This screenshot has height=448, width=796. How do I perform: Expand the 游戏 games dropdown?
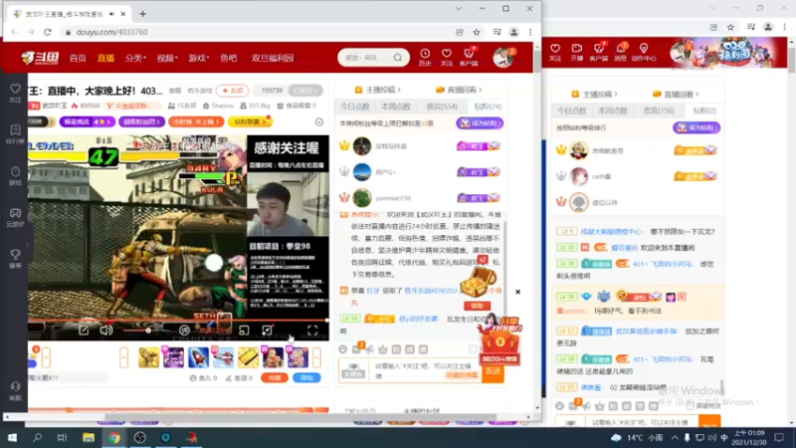pos(198,58)
